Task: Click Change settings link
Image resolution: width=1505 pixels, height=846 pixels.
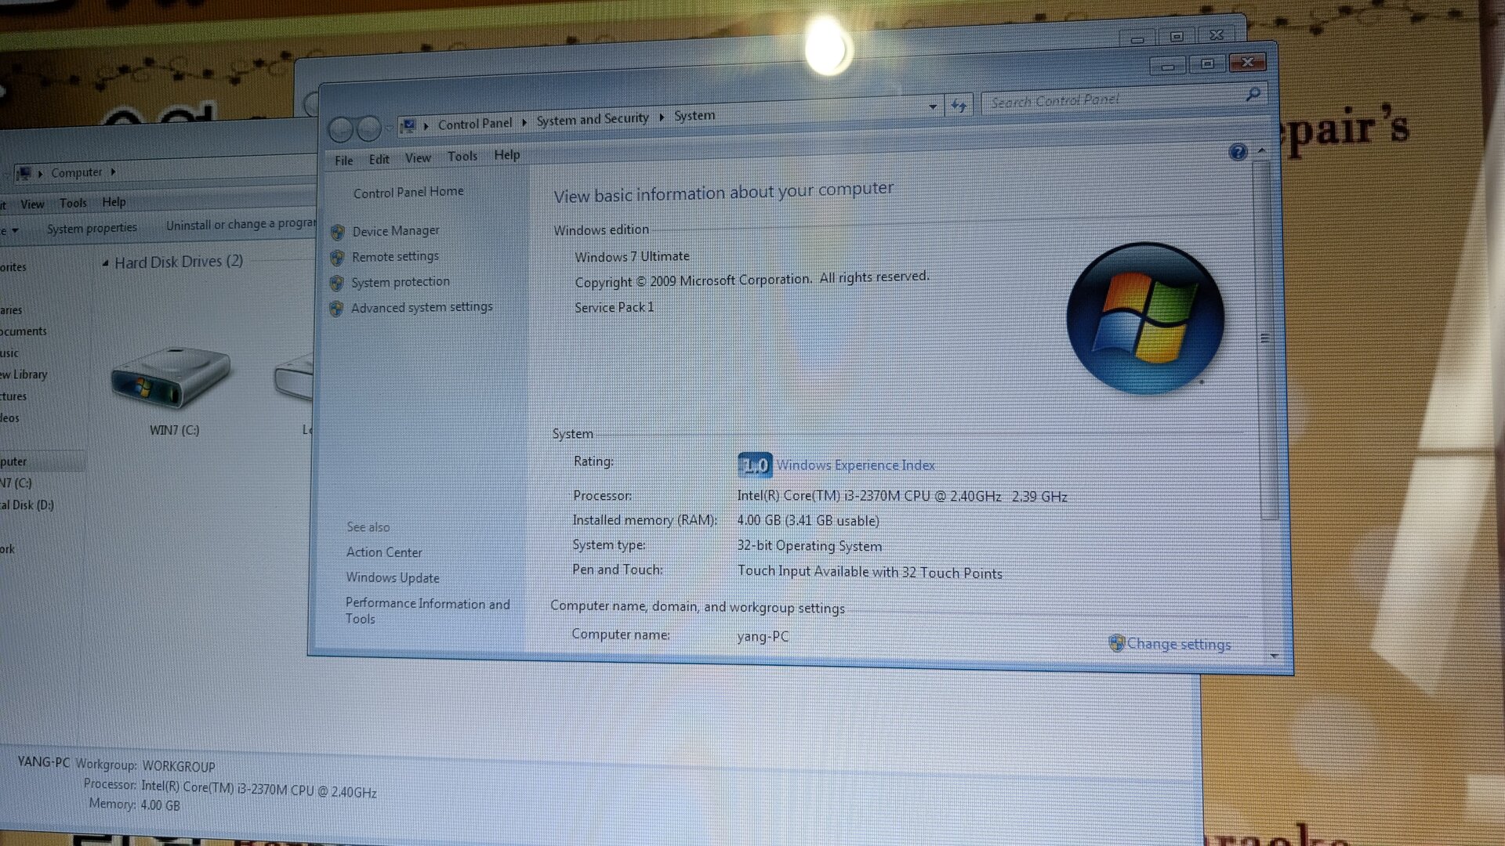Action: (1178, 644)
